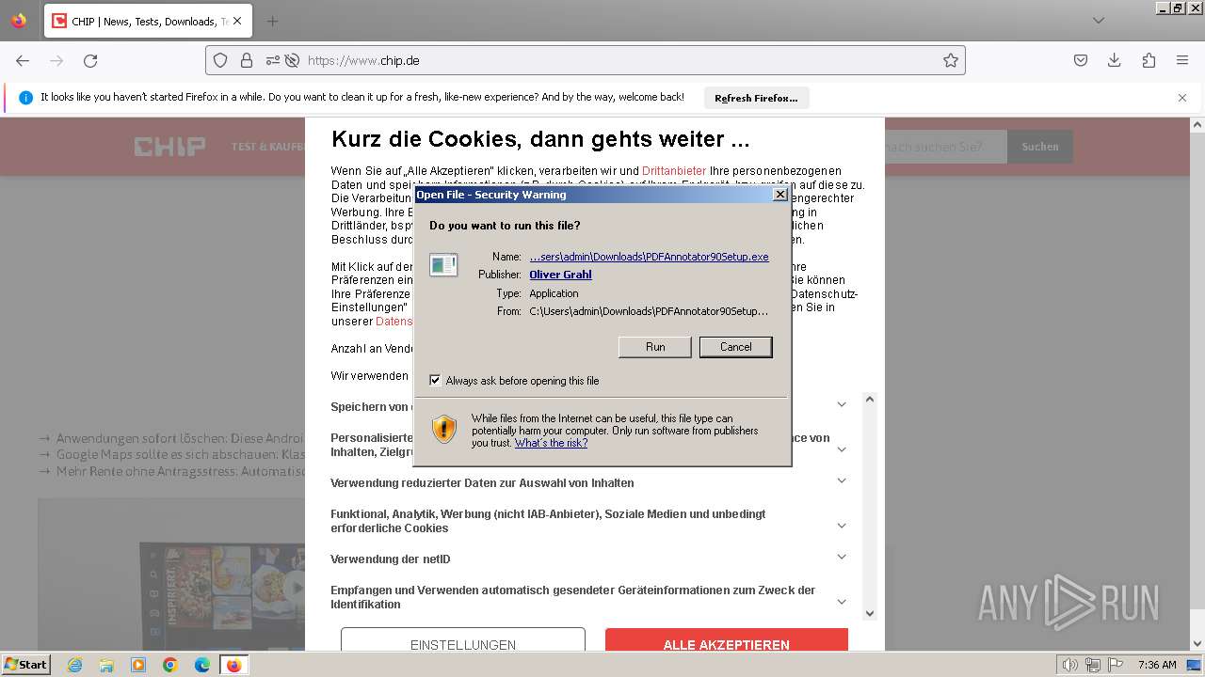Open the Oliver Grahl publisher link

560,275
